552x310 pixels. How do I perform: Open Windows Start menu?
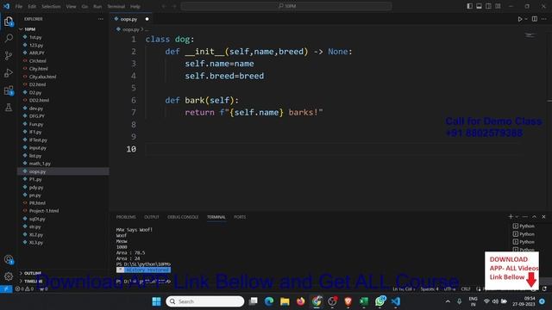(156, 301)
